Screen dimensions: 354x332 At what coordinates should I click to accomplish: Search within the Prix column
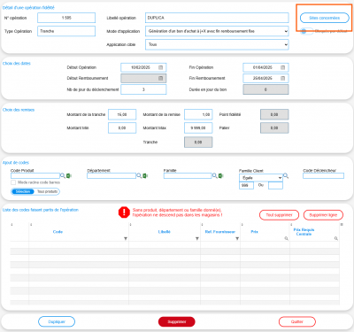(286, 238)
